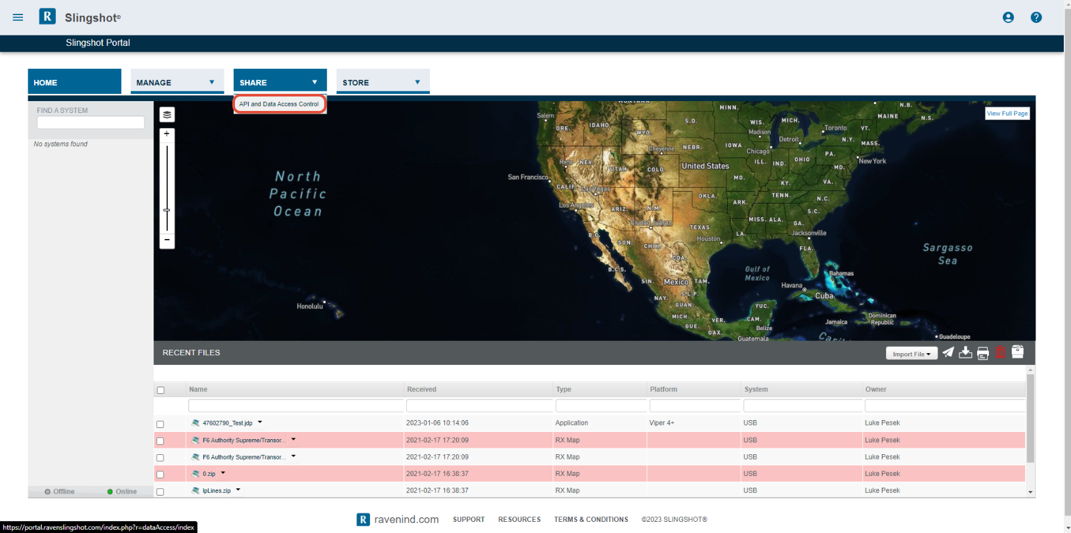Viewport: 1071px width, 533px height.
Task: Open the TERMS & CONDITIONS link
Action: pyautogui.click(x=591, y=520)
